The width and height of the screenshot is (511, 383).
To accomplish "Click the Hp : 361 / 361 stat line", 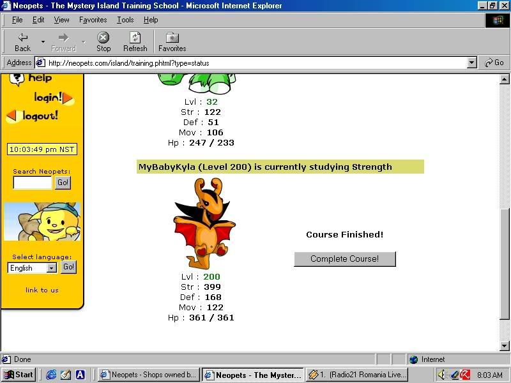I will pyautogui.click(x=201, y=317).
